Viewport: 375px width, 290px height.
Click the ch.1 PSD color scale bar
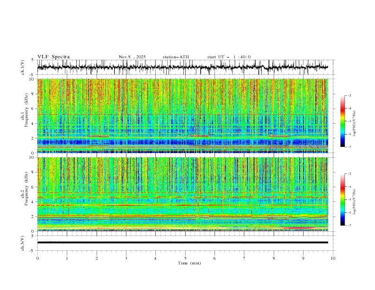343,121
